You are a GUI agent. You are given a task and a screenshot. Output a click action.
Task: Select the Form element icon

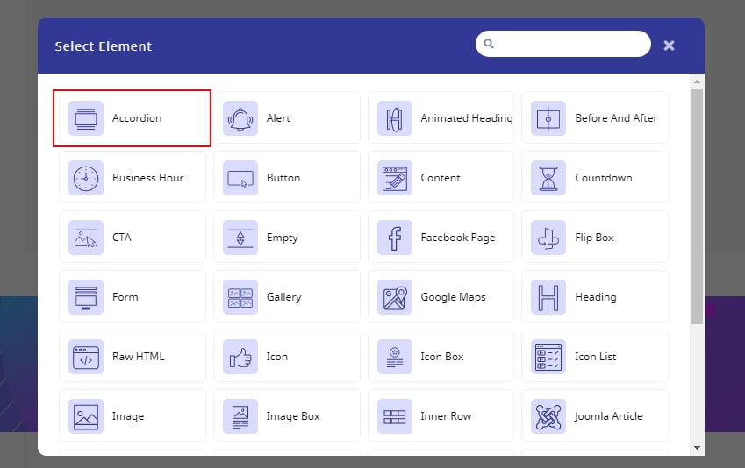[86, 297]
